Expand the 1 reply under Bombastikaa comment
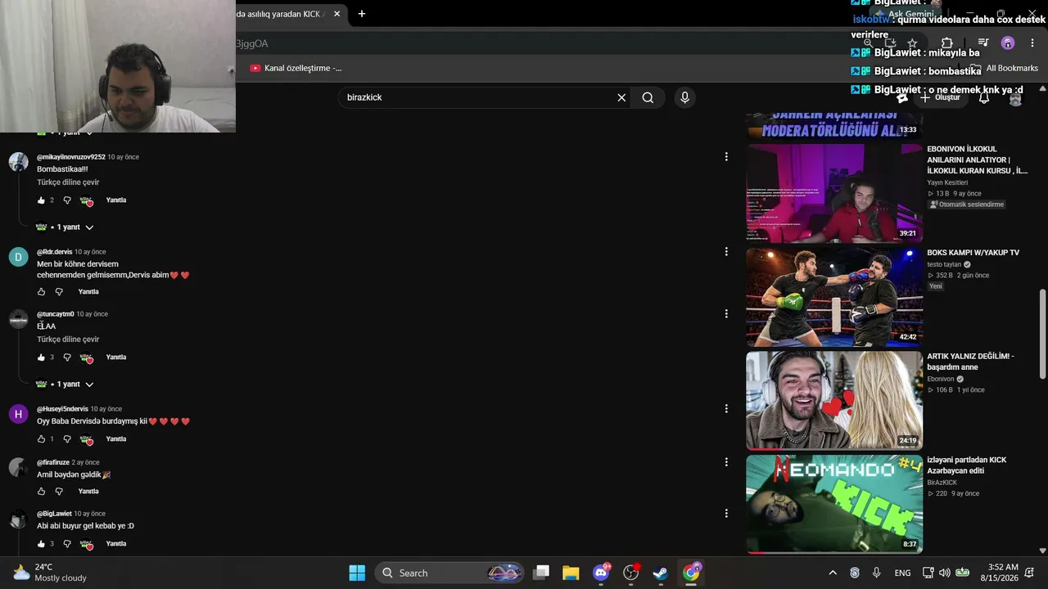 click(65, 227)
